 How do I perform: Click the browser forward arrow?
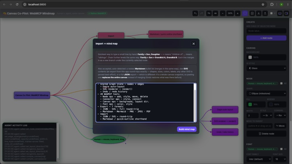point(11,4)
